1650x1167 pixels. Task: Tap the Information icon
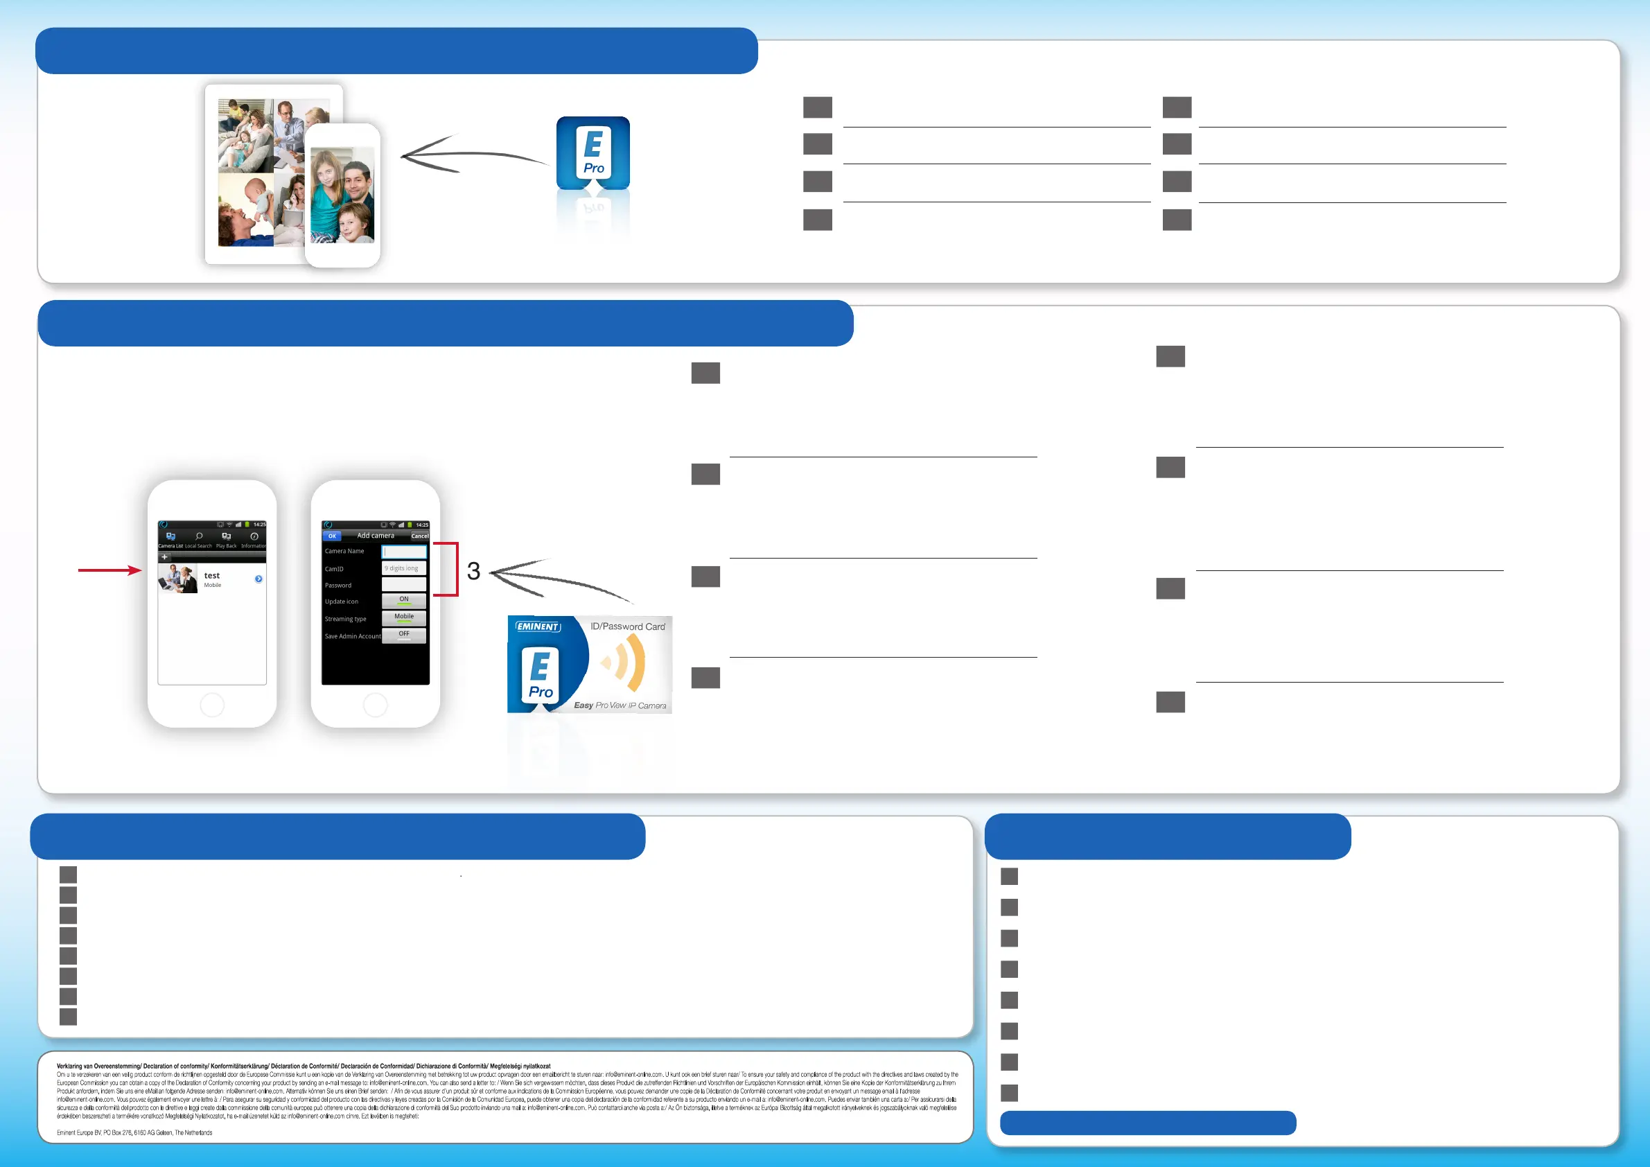click(254, 537)
